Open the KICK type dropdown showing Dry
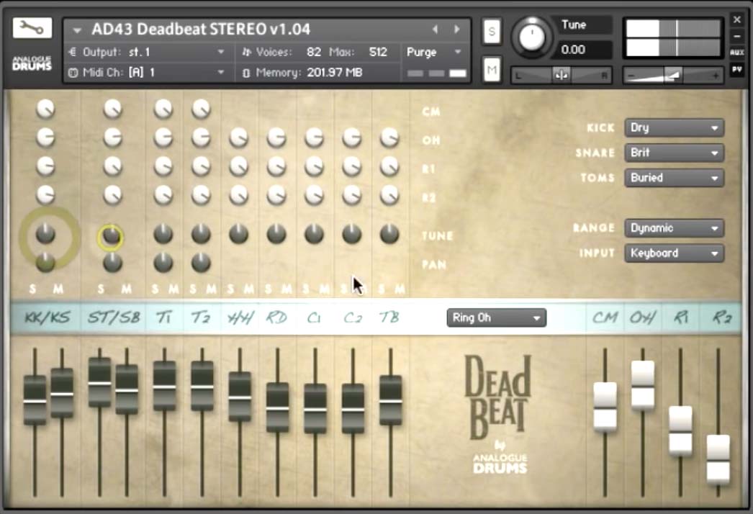This screenshot has height=514, width=753. [674, 127]
